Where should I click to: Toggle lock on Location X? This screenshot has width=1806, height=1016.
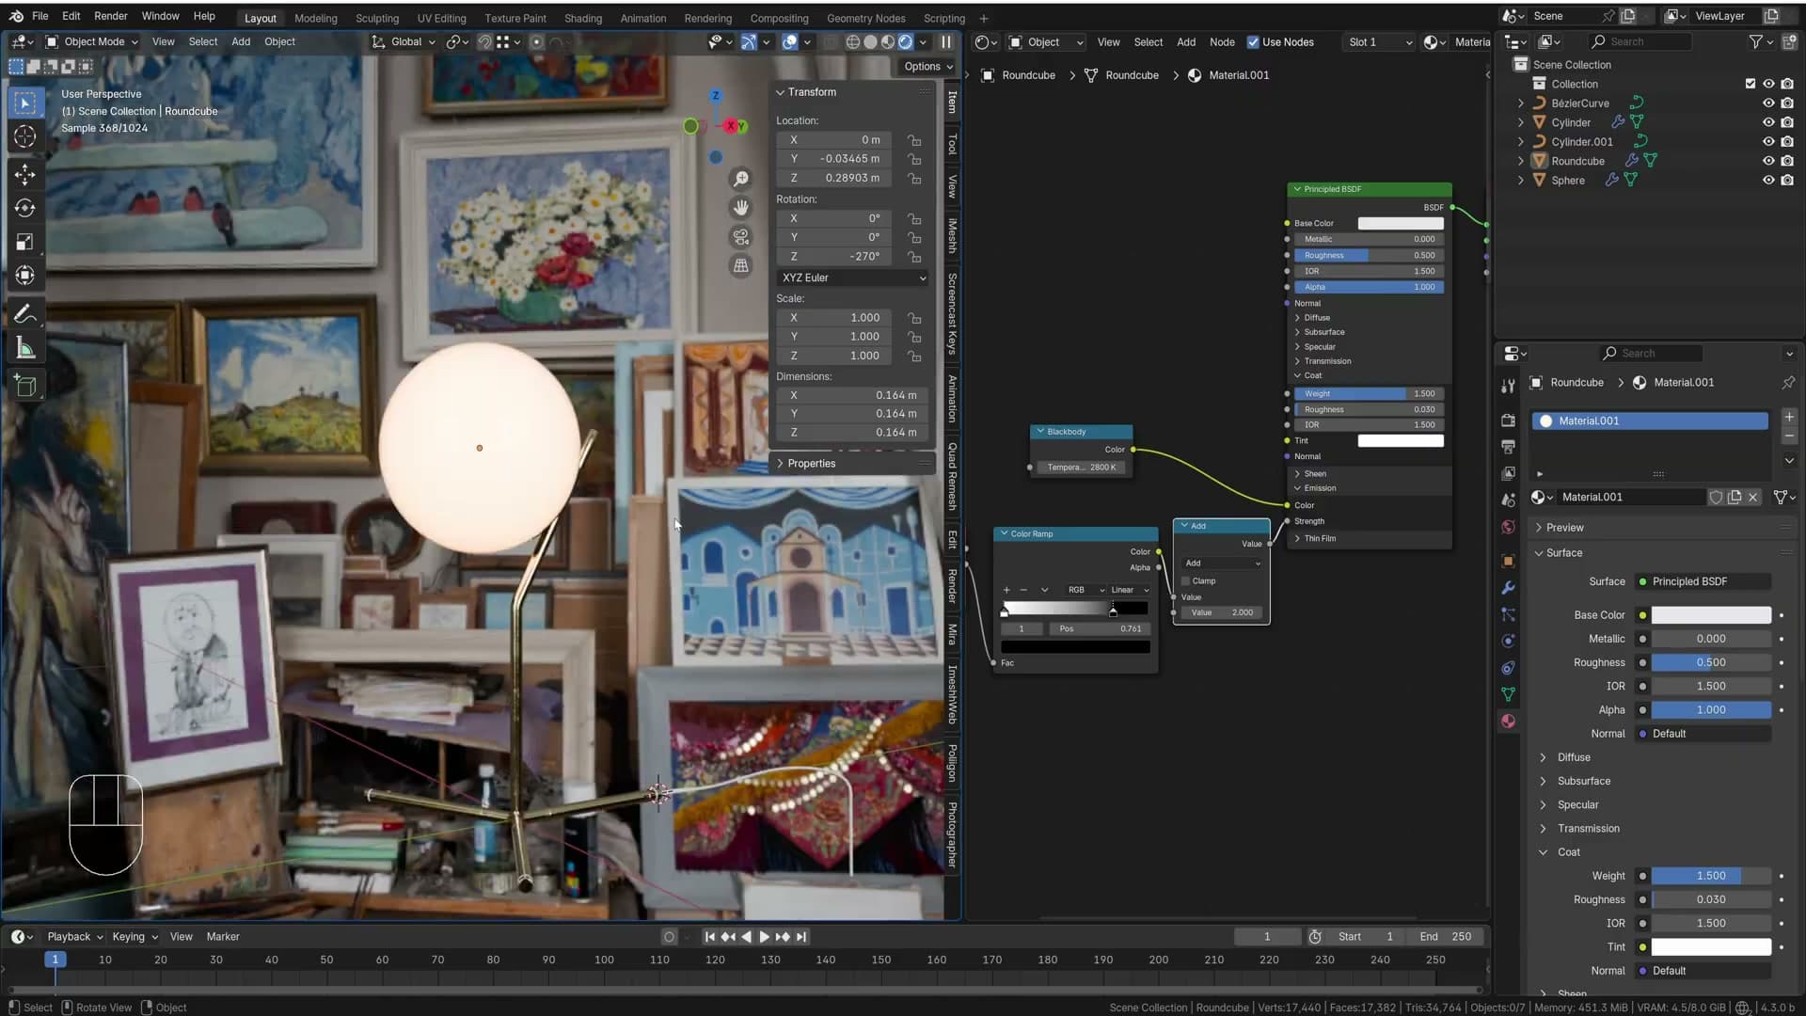pos(914,140)
